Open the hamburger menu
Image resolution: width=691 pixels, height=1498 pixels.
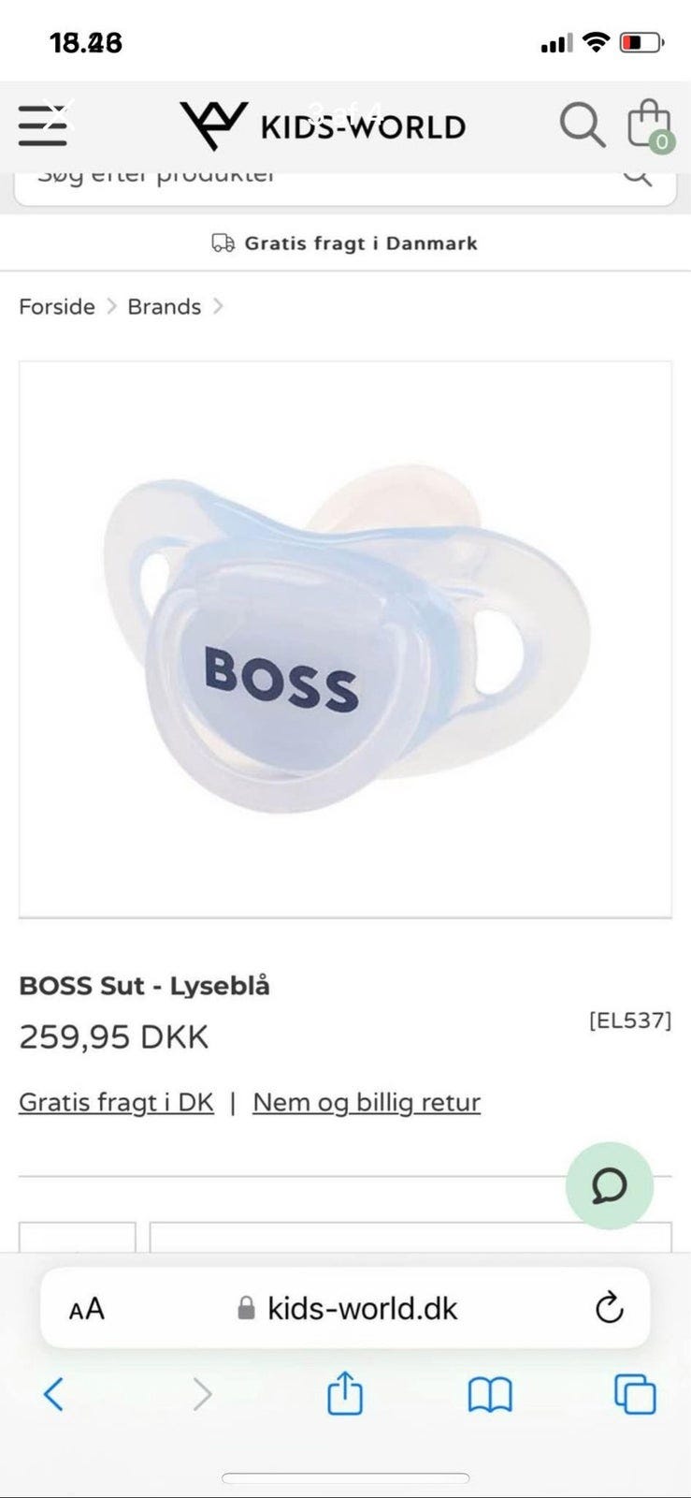[x=43, y=125]
